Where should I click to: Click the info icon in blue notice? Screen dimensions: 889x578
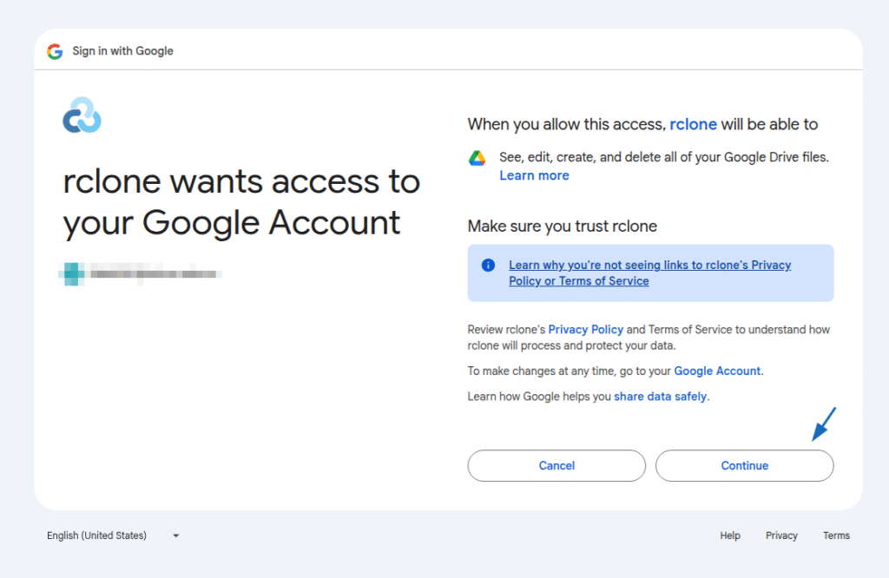pyautogui.click(x=488, y=266)
